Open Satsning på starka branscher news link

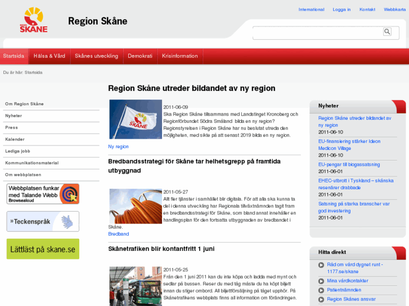354,207
